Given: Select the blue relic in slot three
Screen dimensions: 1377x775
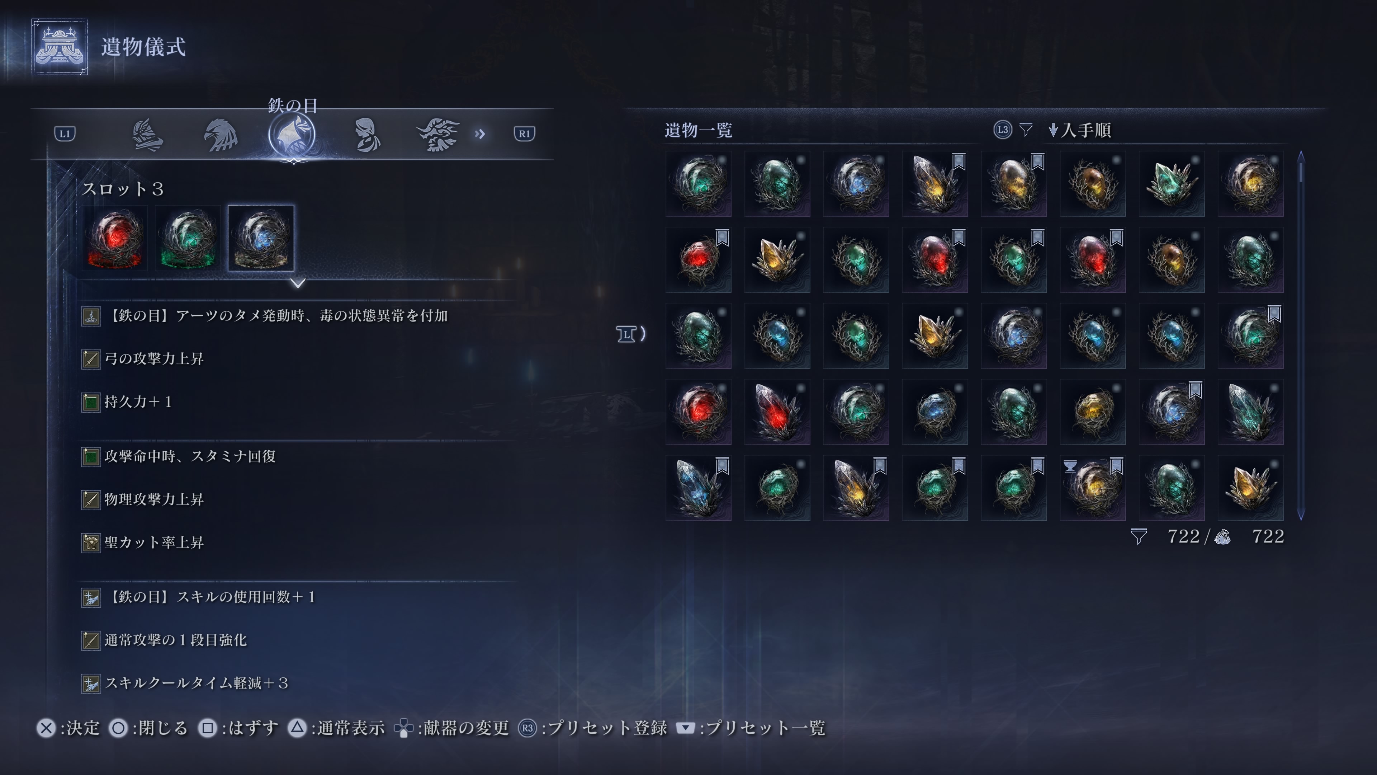Looking at the screenshot, I should pos(261,238).
